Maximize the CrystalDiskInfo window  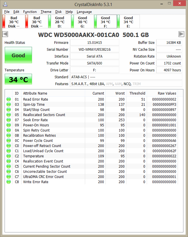click(169, 3)
